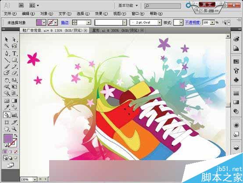Open the Symbols panel club icon
Screen dimensions: 243x183
pyautogui.click(x=236, y=80)
